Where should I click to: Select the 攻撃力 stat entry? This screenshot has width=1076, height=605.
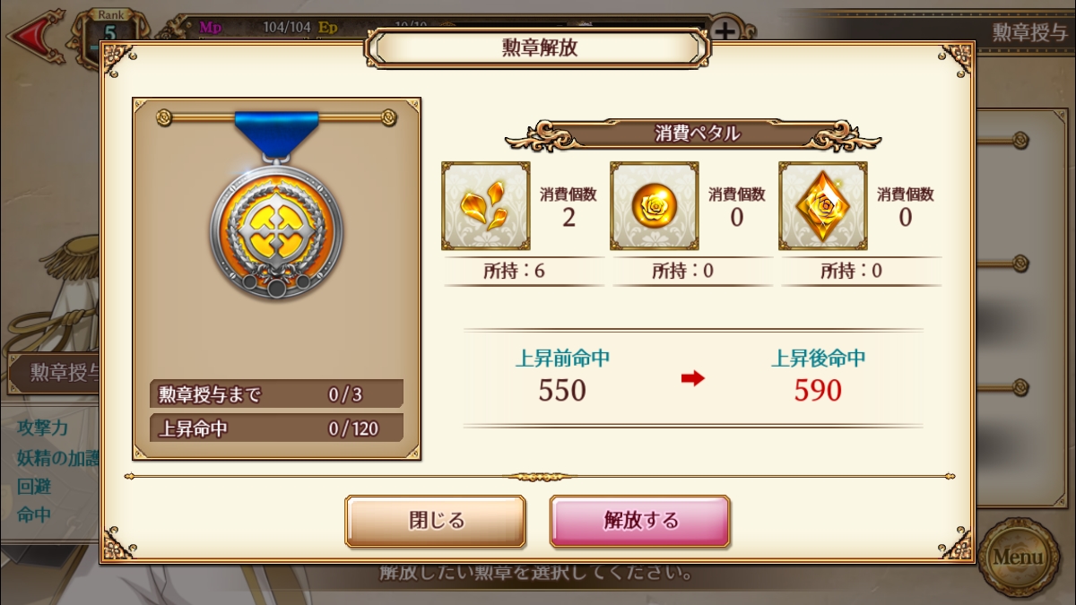click(45, 428)
